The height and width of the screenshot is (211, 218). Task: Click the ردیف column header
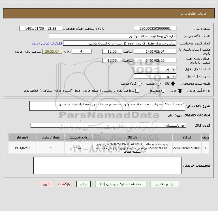coord(206,137)
